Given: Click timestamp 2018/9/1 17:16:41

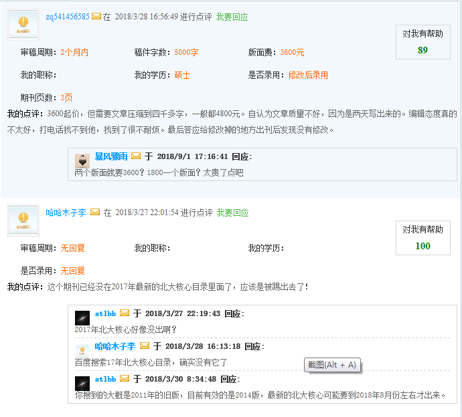Looking at the screenshot, I should [x=192, y=156].
